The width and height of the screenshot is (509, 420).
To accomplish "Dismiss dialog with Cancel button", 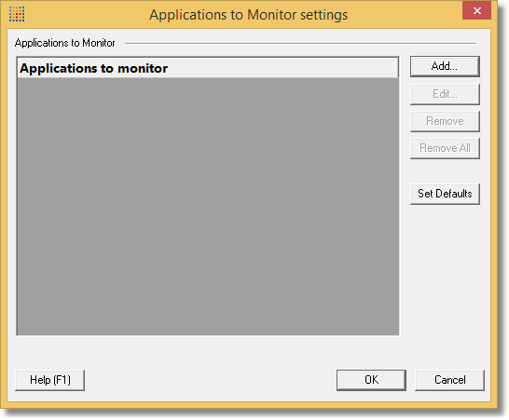I will coord(449,380).
